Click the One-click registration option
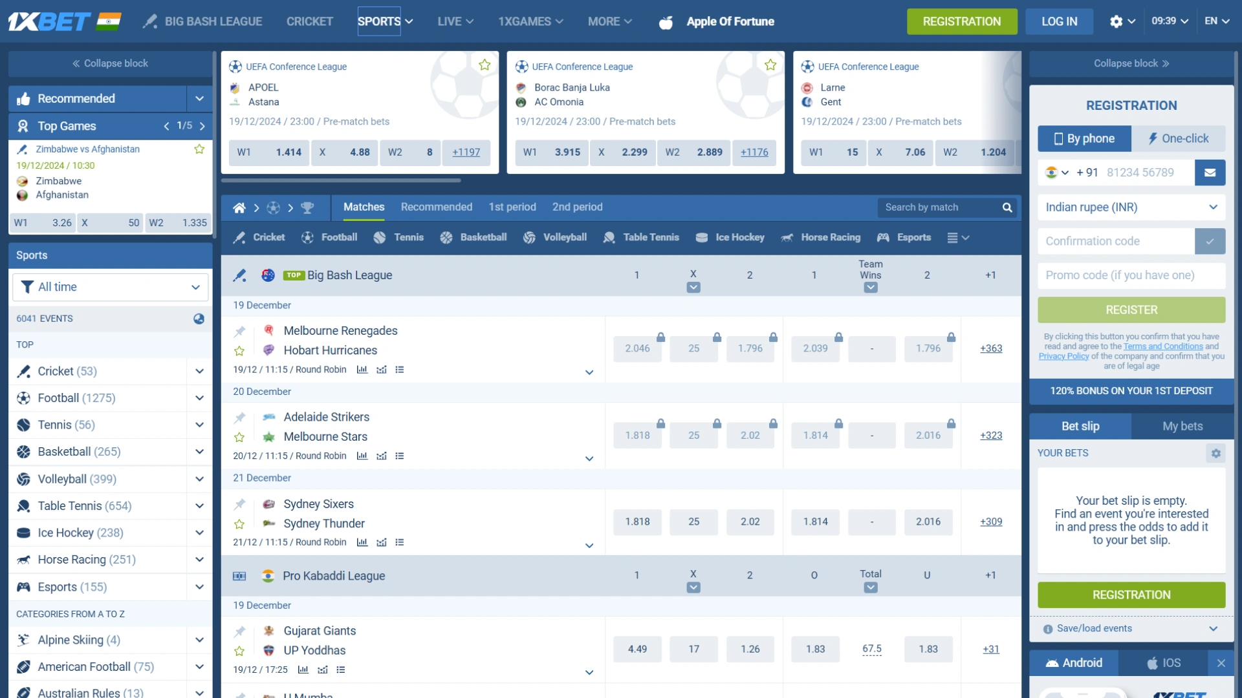1242x698 pixels. (1180, 138)
